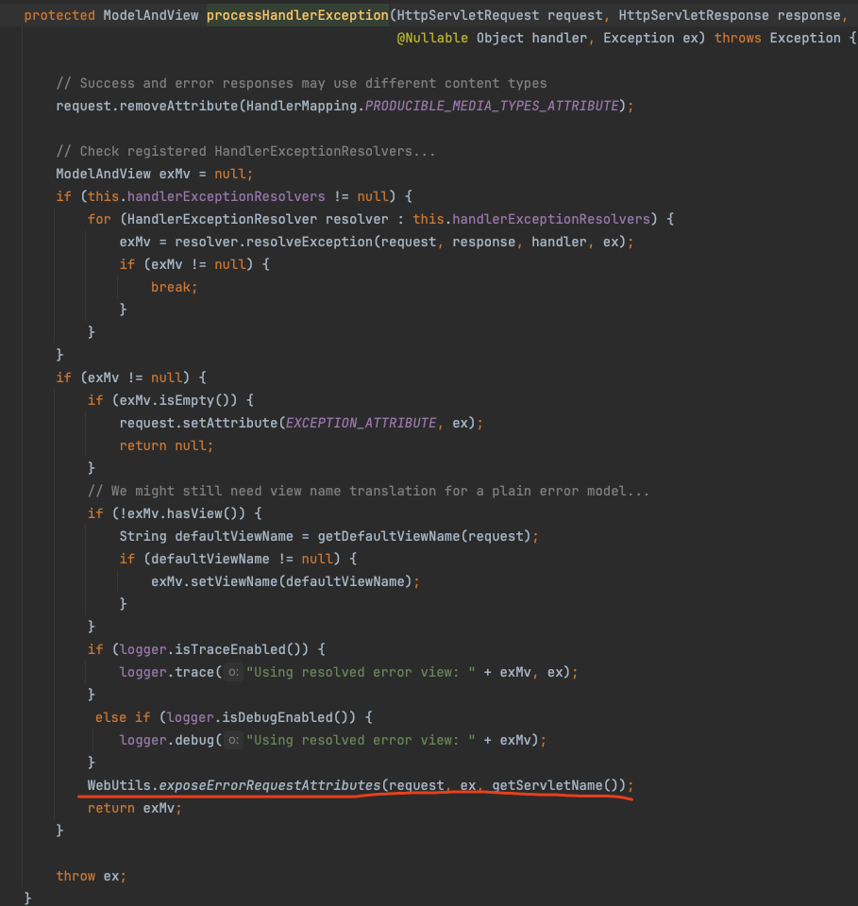This screenshot has width=858, height=906.
Task: Click the string literal in the logger.debug line
Action: [x=361, y=740]
